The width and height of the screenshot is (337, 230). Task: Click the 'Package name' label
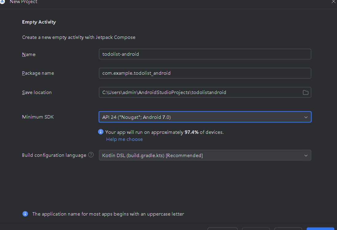coord(38,74)
